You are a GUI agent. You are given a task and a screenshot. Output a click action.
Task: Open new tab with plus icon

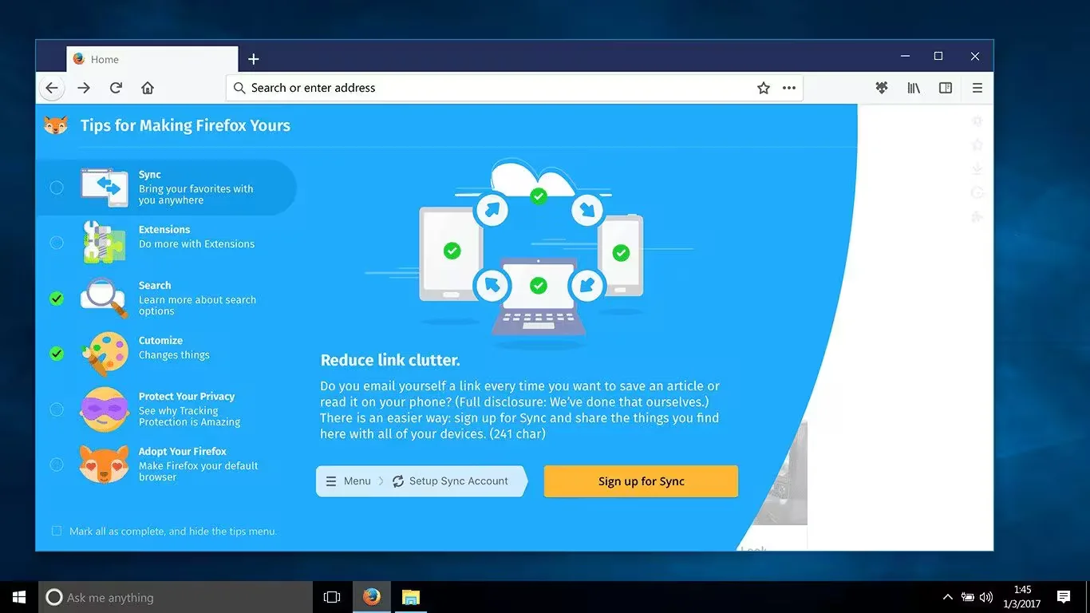254,59
